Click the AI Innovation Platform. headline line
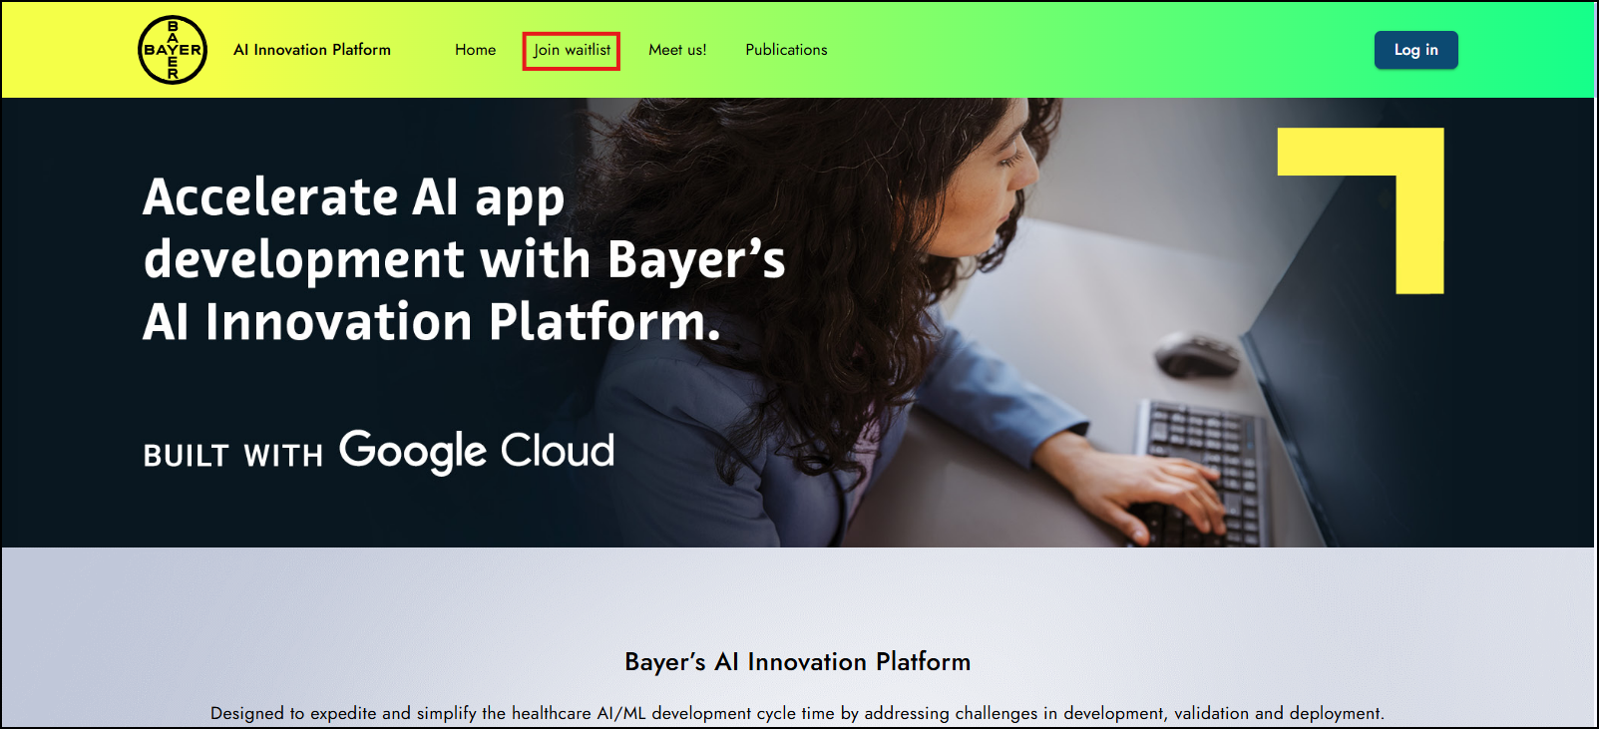Viewport: 1599px width, 729px height. tap(432, 322)
